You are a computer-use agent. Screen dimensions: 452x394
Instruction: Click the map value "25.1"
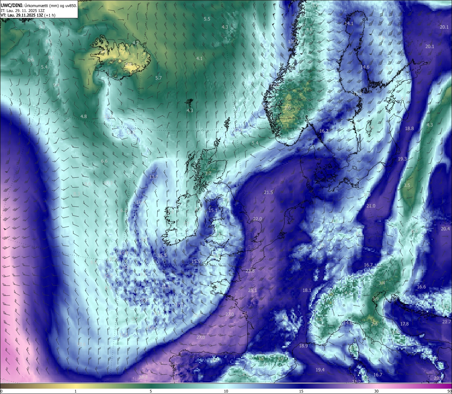[252, 290]
